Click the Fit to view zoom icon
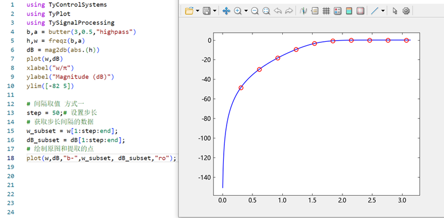The height and width of the screenshot is (218, 444). coord(266,11)
